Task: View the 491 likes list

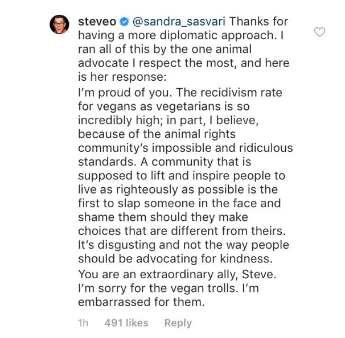Action: tap(126, 323)
